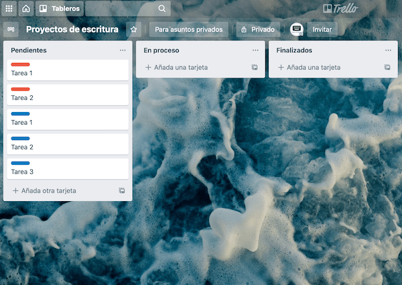Click the Trello logo

tap(340, 9)
